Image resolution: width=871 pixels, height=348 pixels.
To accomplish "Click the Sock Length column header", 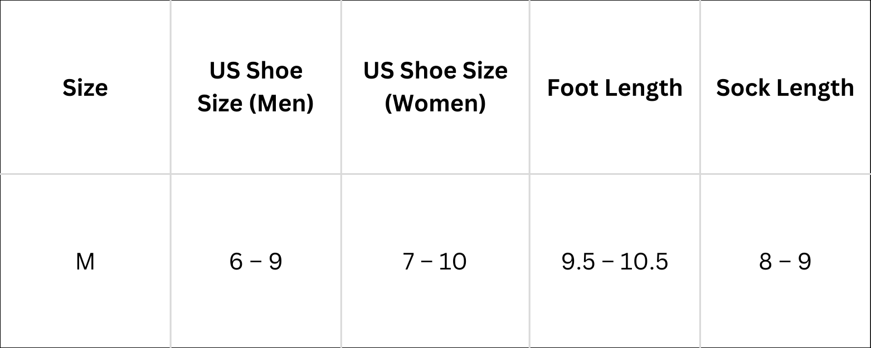I will 785,88.
